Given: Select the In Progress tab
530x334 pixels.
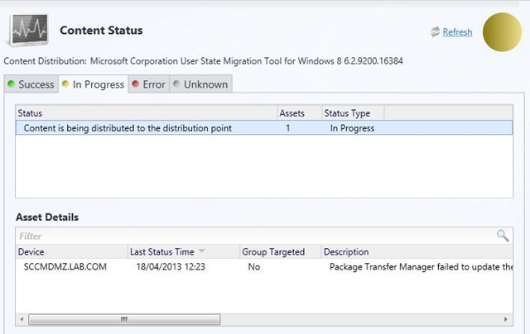Looking at the screenshot, I should [93, 84].
